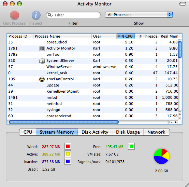The width and height of the screenshot is (189, 187).
Task: Click the vertical scrollbar thumb of process list
Action: coord(180,50)
